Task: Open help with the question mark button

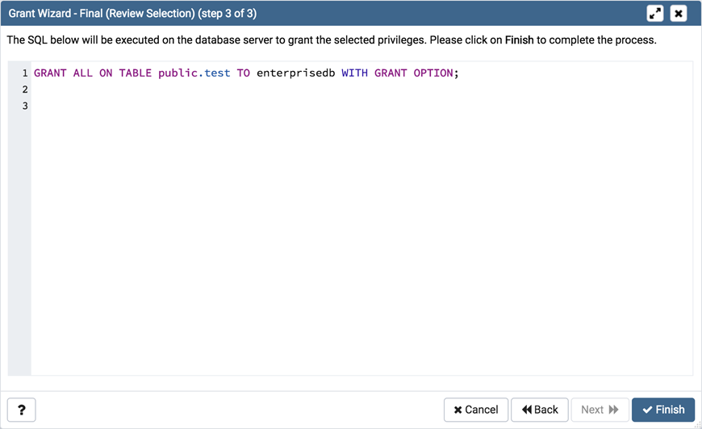Action: [x=22, y=410]
